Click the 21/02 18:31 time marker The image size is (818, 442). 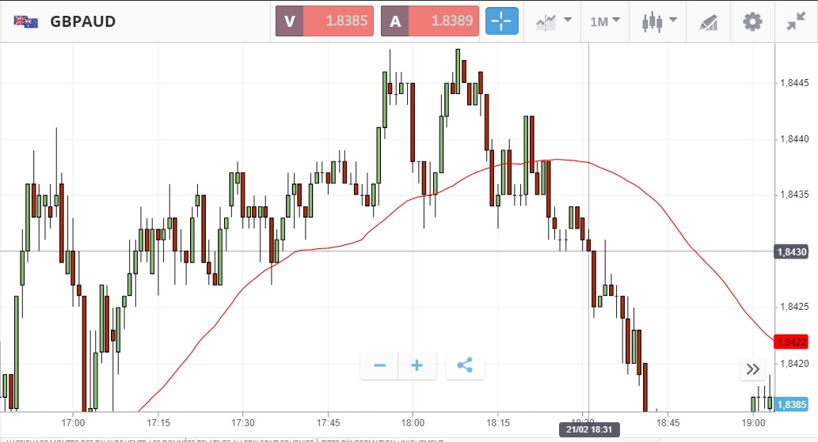(x=589, y=429)
